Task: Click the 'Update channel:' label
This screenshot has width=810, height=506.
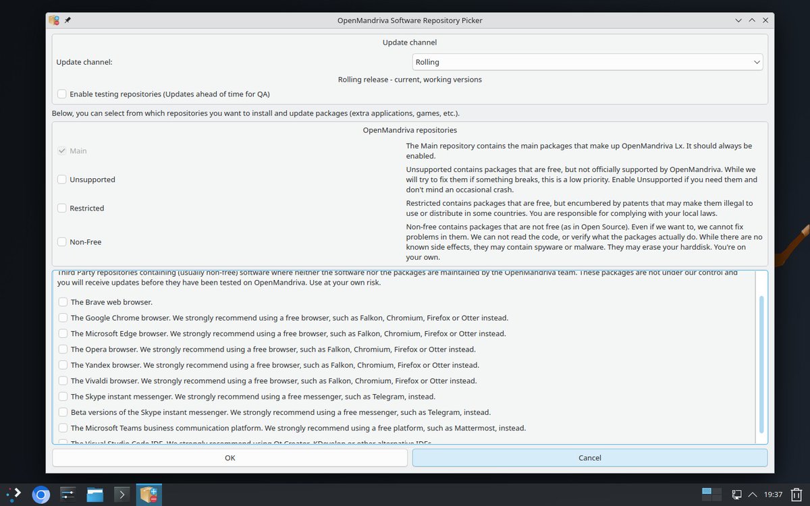Action: (84, 62)
